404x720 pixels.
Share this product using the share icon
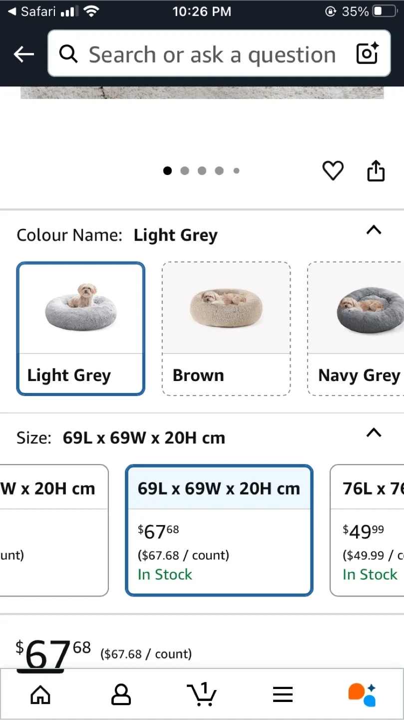tap(376, 170)
